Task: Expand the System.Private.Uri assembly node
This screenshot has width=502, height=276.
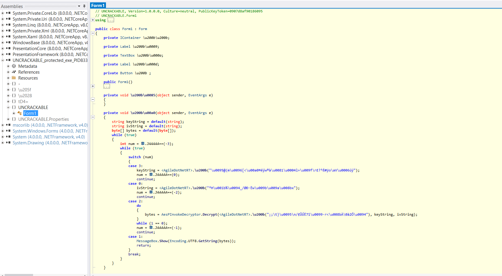Action: pos(3,19)
